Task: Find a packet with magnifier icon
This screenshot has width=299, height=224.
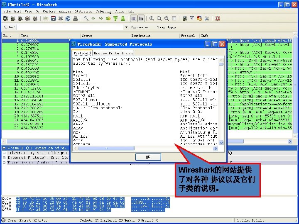Action: 86,19
